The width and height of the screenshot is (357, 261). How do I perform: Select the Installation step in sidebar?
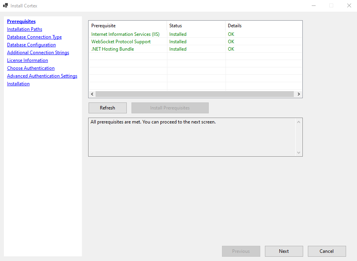[18, 83]
